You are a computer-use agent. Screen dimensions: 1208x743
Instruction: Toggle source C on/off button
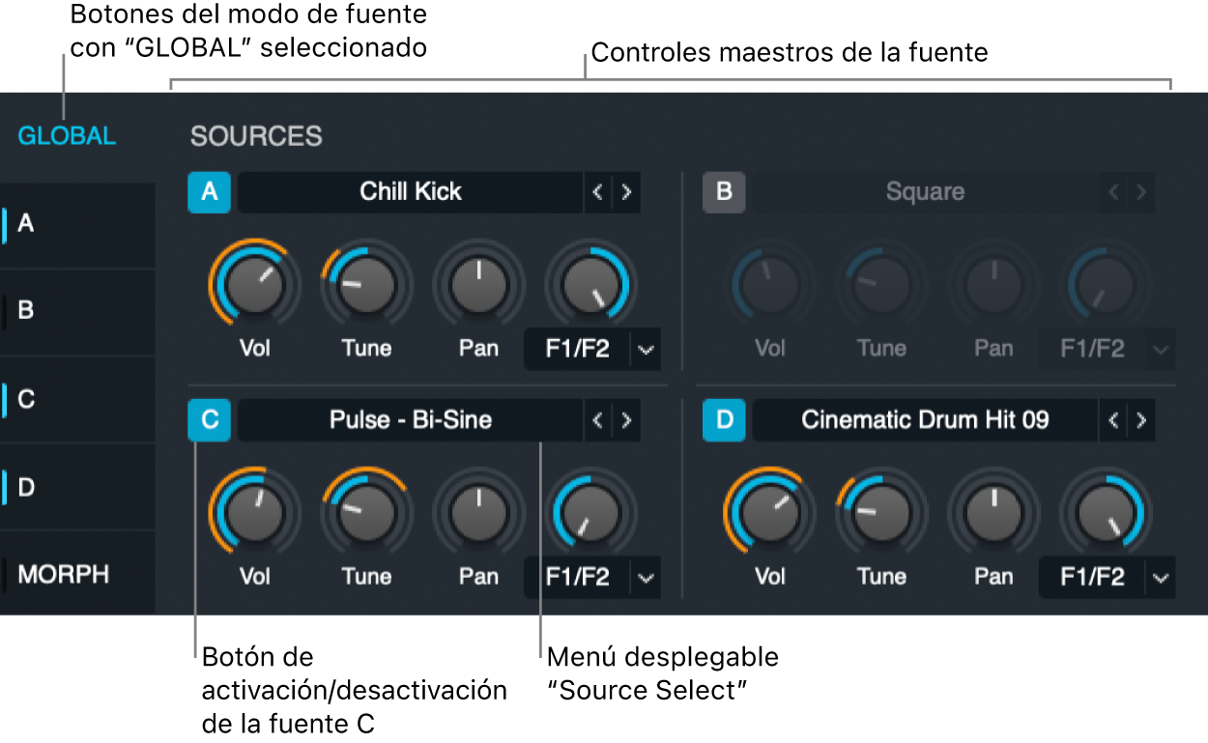click(210, 420)
